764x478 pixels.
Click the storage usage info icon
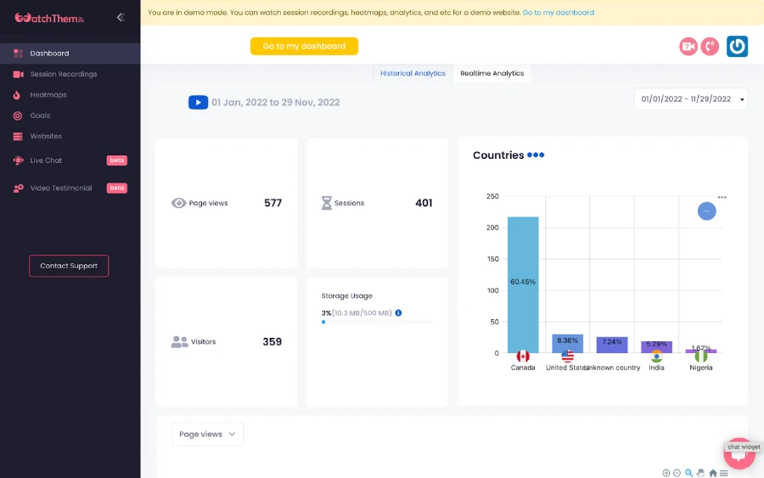pyautogui.click(x=398, y=313)
